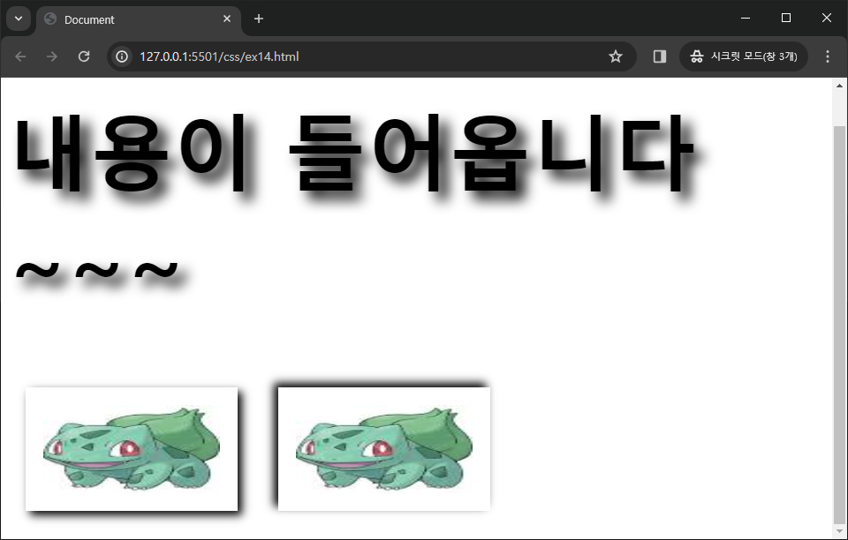The image size is (848, 540).
Task: Go back to the previous page
Action: [20, 56]
